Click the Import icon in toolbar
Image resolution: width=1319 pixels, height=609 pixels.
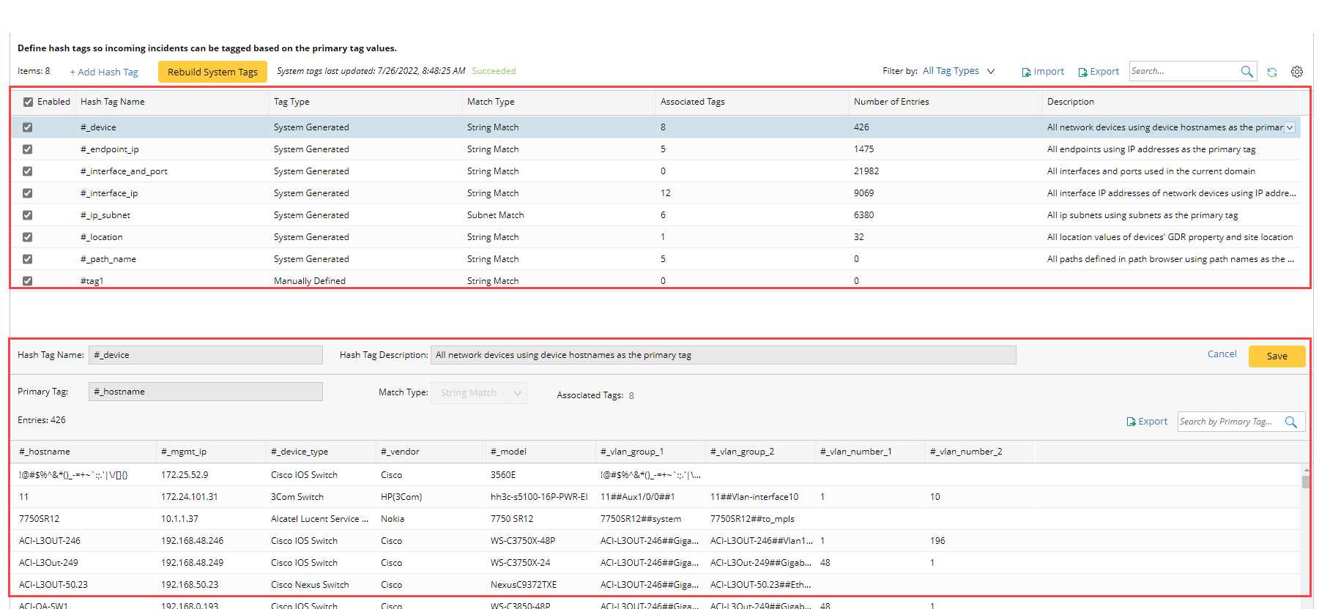pos(1027,72)
